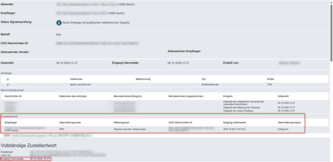Click the OSCI-ID label under Vollständige Zustellantwort

pyautogui.click(x=5, y=155)
